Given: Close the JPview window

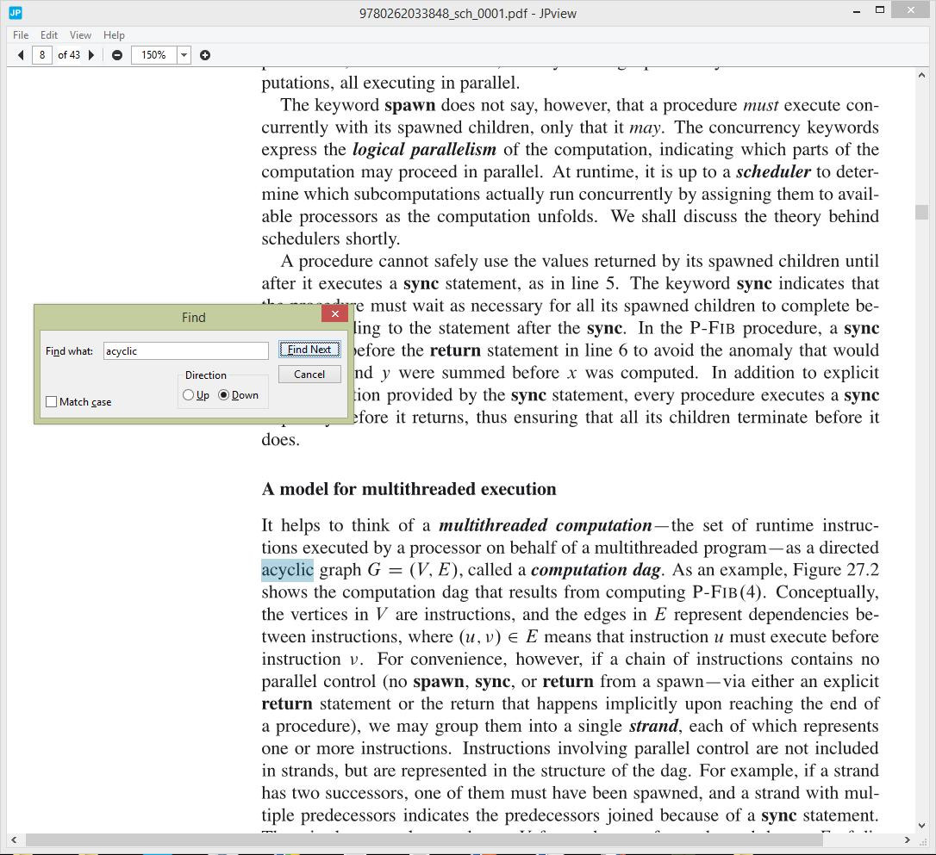Looking at the screenshot, I should click(911, 10).
